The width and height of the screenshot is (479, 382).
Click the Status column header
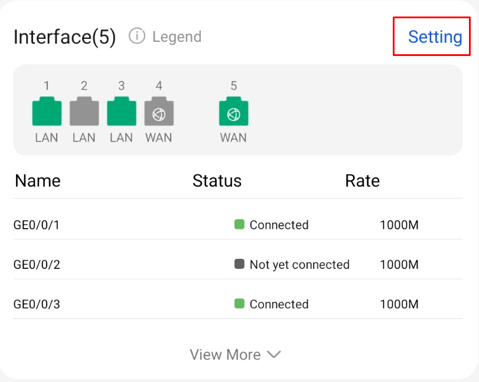click(x=217, y=181)
